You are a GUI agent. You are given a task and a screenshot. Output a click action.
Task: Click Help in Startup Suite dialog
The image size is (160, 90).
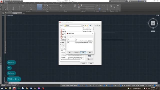point(90,52)
